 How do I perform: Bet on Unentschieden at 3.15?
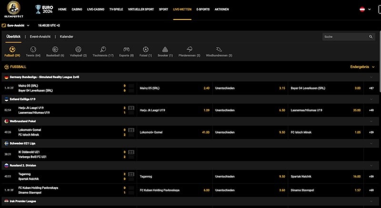click(x=250, y=88)
